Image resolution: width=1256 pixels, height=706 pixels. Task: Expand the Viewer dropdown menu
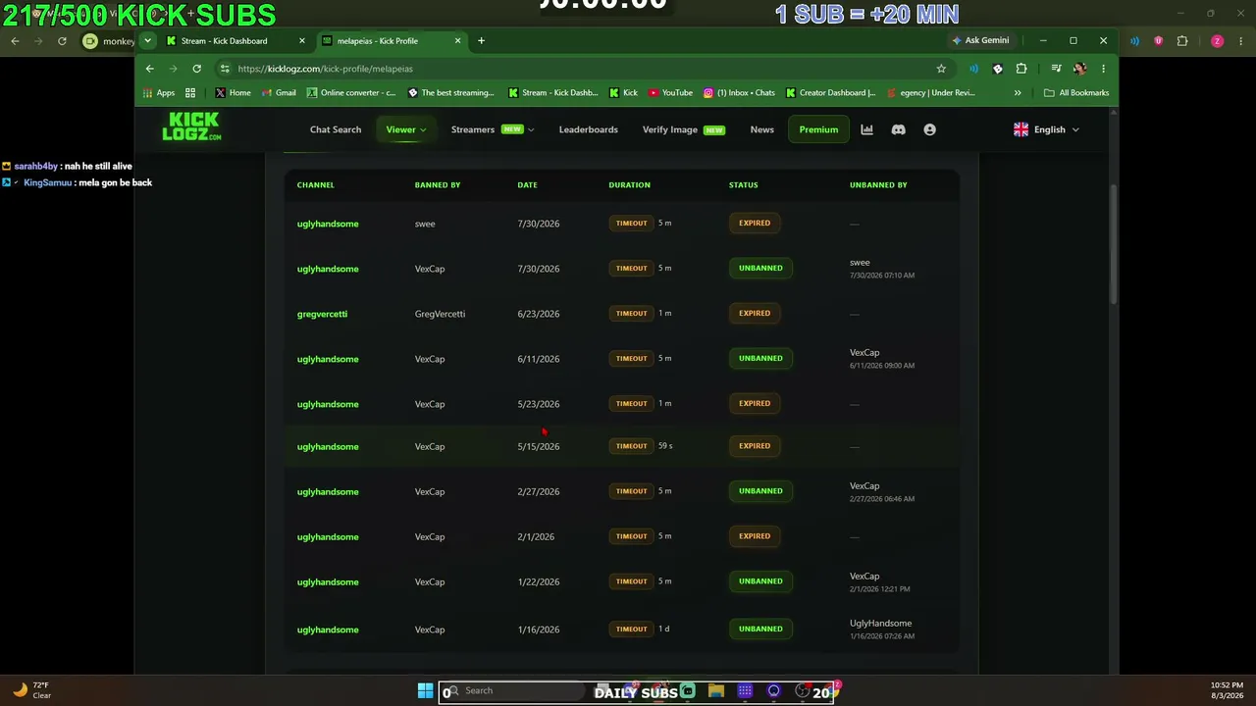coord(405,129)
